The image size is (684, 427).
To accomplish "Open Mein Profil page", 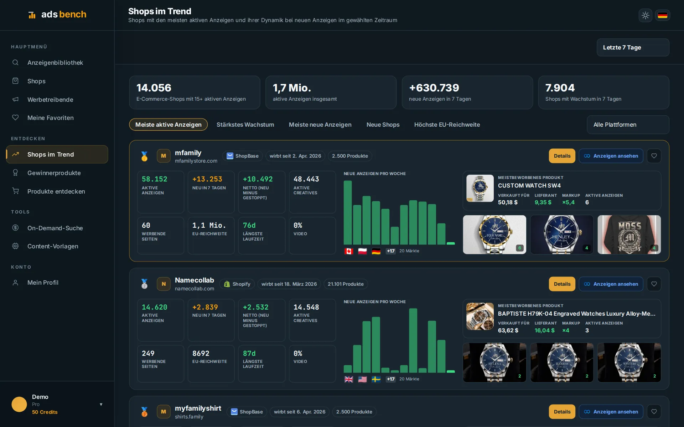I will click(57, 283).
